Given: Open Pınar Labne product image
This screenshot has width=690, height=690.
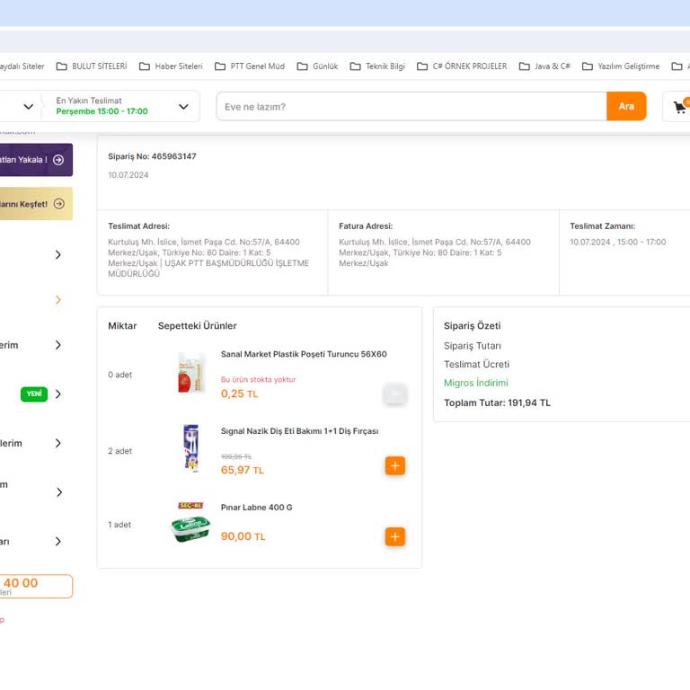Looking at the screenshot, I should [190, 524].
